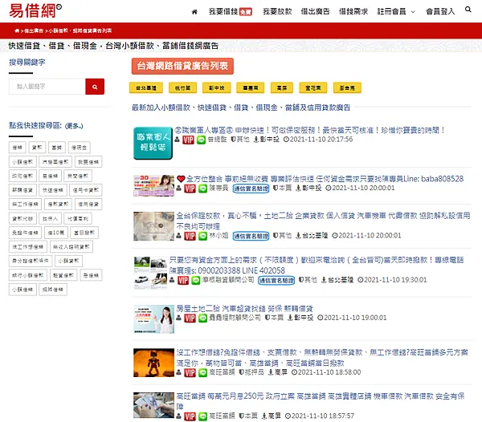Expand the 註冊會員 dropdown menu

pos(396,12)
